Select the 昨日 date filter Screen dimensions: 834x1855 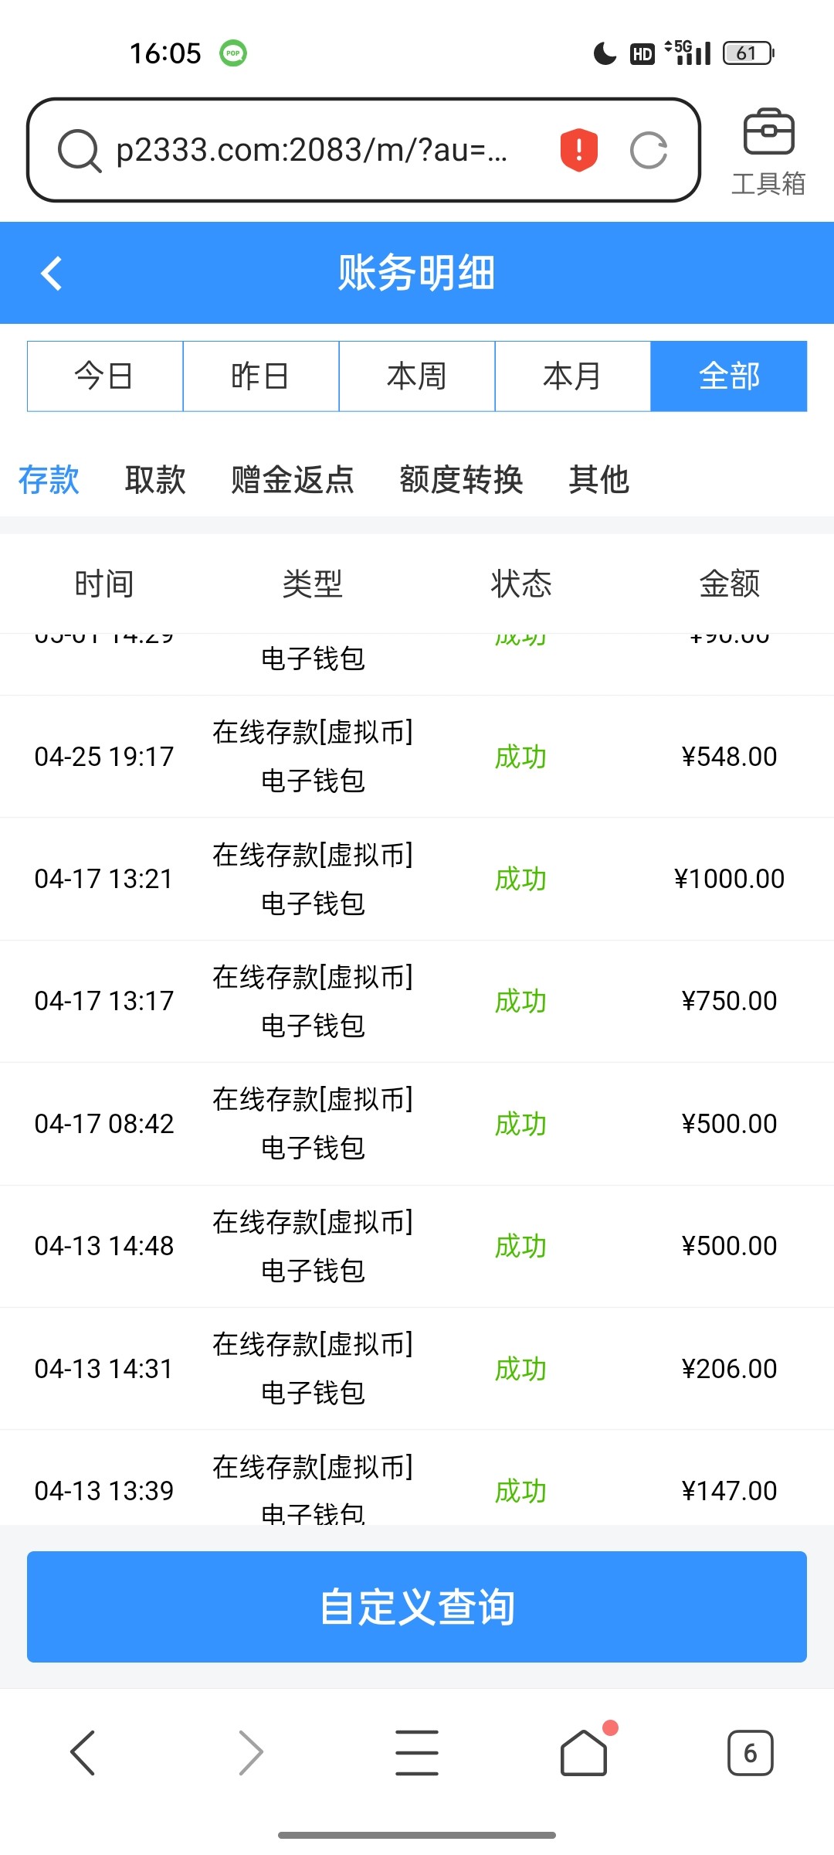pos(261,376)
